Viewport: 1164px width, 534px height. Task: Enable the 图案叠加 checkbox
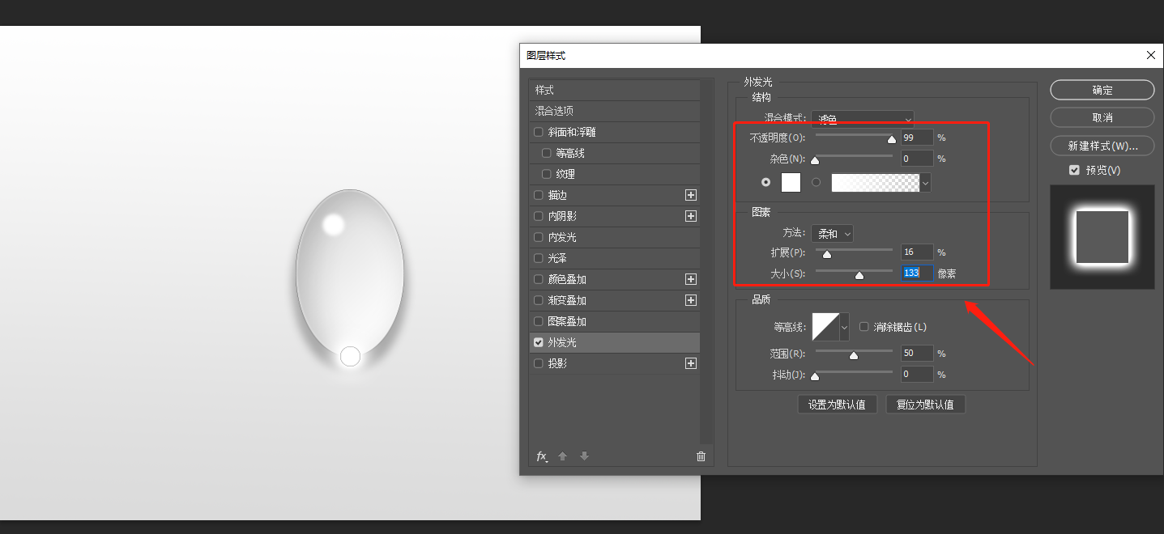(539, 321)
